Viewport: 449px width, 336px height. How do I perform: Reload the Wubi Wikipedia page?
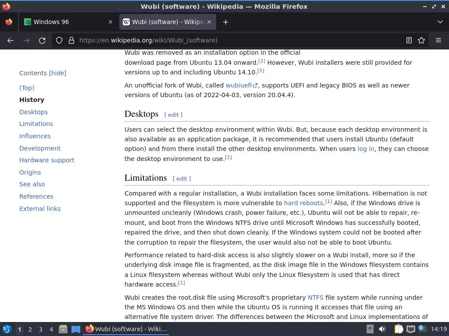pos(42,40)
